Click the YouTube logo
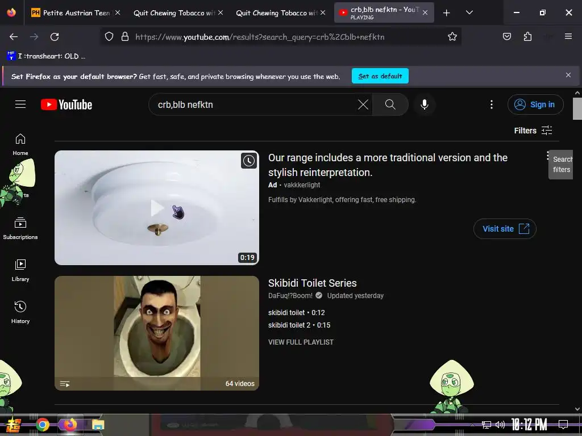The width and height of the screenshot is (582, 436). coord(66,104)
